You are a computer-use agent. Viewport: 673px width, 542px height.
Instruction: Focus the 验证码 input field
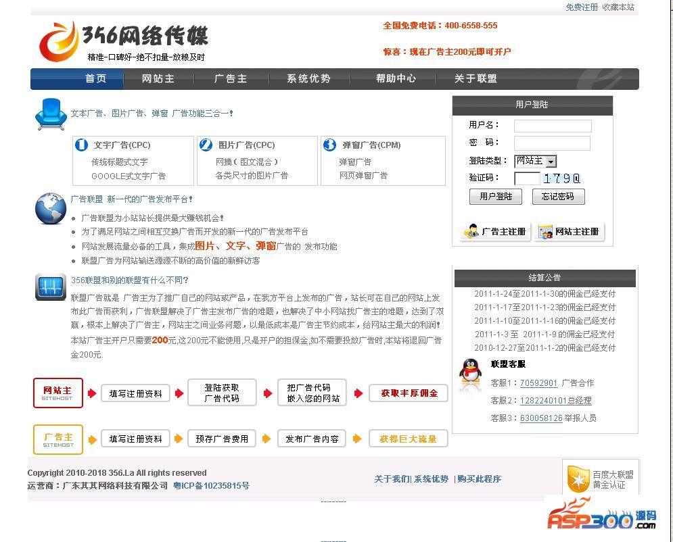(527, 178)
